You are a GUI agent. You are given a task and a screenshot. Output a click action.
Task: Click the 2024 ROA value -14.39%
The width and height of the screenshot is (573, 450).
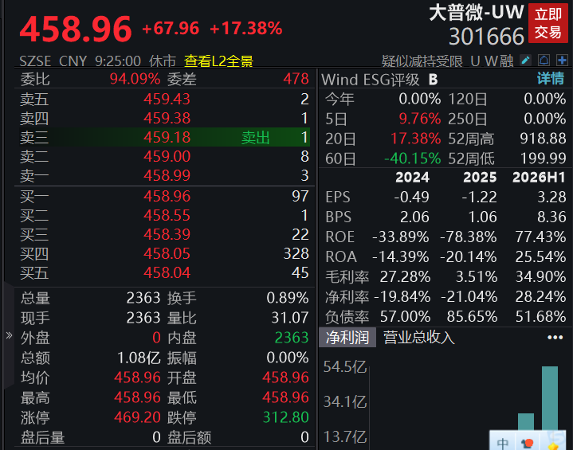pyautogui.click(x=401, y=256)
